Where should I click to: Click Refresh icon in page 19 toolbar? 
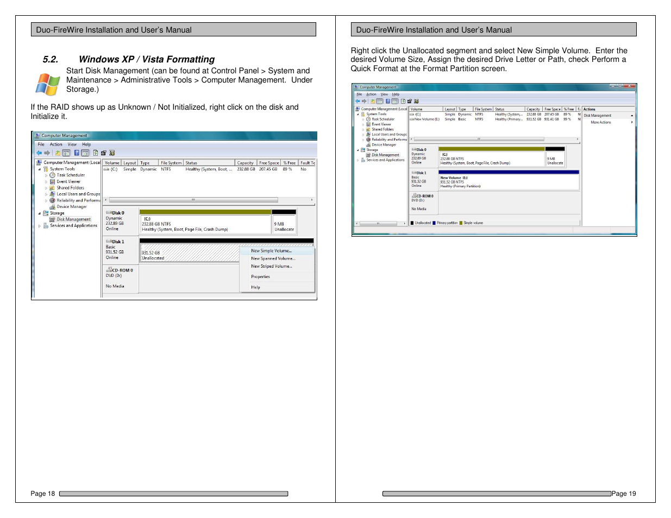click(403, 101)
